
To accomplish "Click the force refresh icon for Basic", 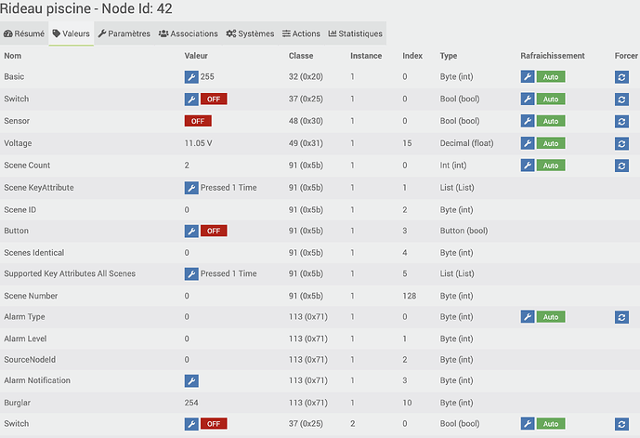I will point(621,77).
